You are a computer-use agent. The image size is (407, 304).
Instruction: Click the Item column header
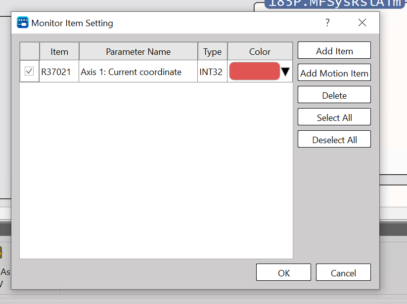tap(59, 51)
